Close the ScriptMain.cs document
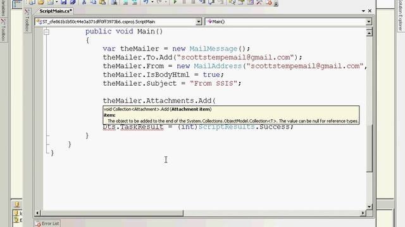This screenshot has width=405, height=227. (x=370, y=11)
